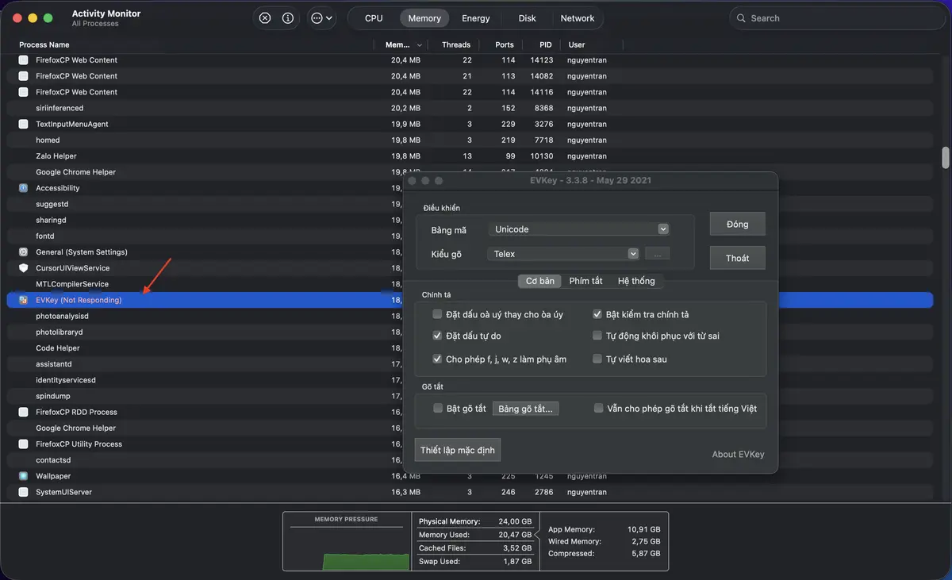
Task: Click the Accessibility process icon
Action: [23, 188]
